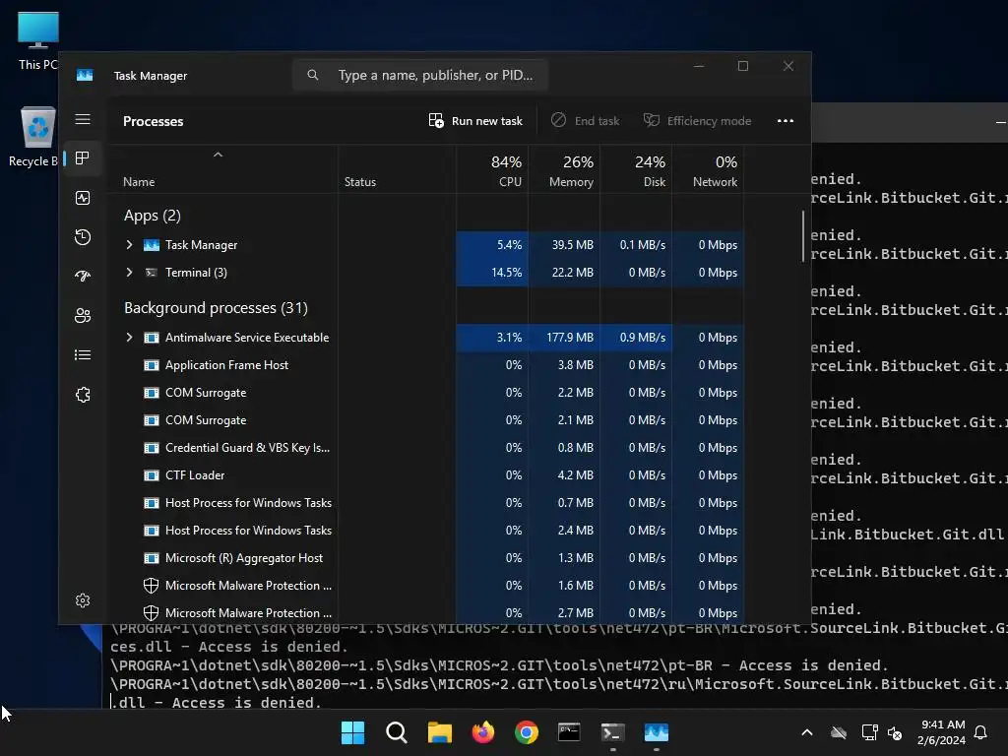
Task: Click the Task Manager title bar app icon
Action: (x=85, y=75)
